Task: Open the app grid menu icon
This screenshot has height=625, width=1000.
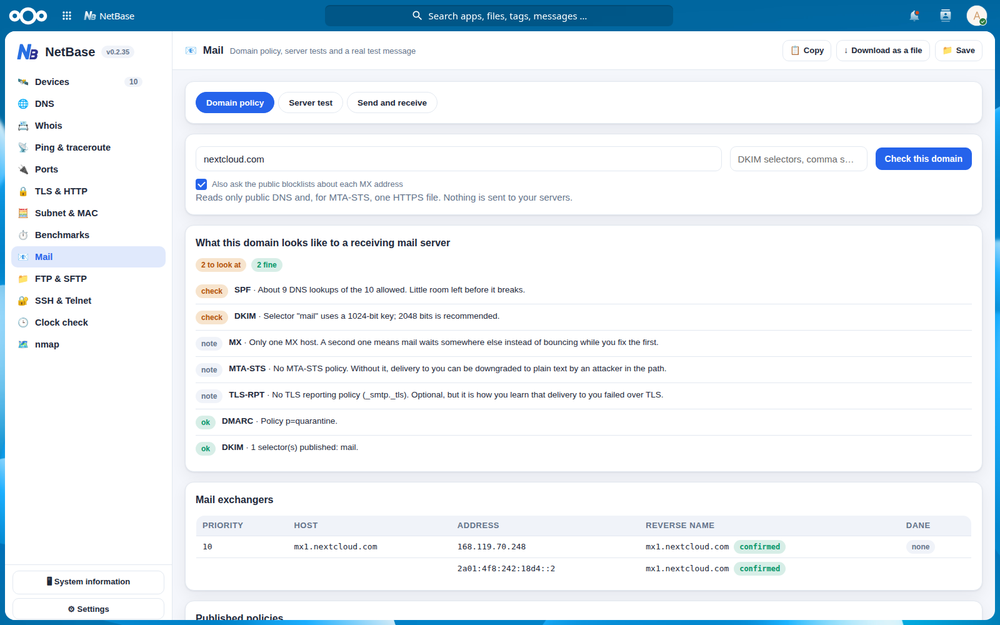Action: (x=67, y=16)
